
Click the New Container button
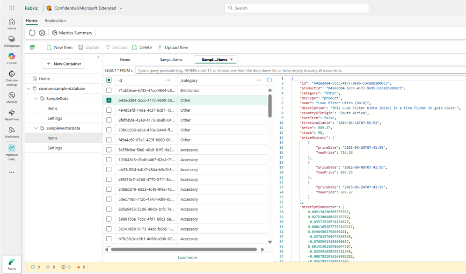pos(63,64)
